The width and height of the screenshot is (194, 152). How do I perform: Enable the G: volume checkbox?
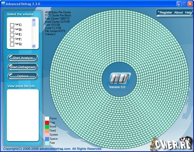pos(12,44)
